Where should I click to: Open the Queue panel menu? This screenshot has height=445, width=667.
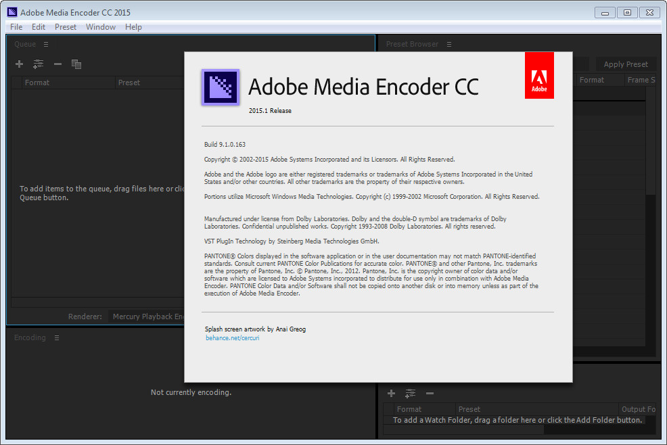(x=46, y=45)
